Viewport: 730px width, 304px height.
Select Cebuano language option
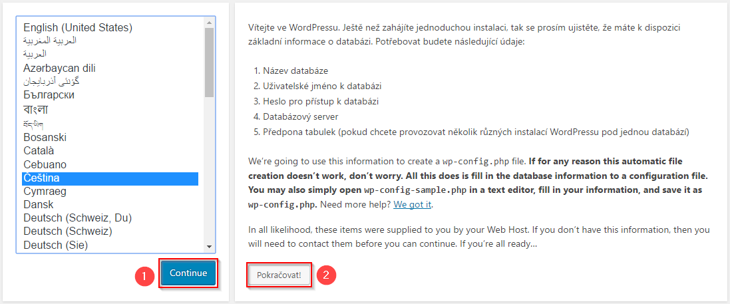coord(45,164)
